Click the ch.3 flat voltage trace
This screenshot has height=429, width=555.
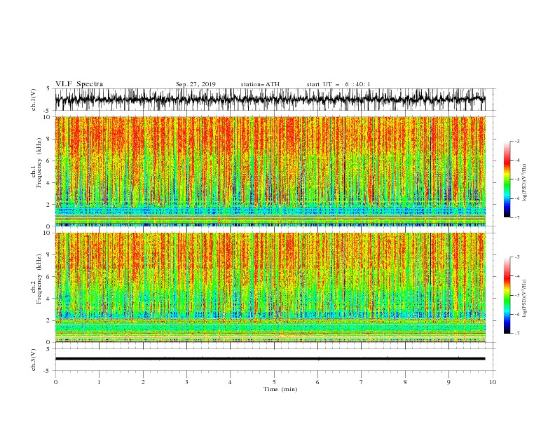(270, 359)
